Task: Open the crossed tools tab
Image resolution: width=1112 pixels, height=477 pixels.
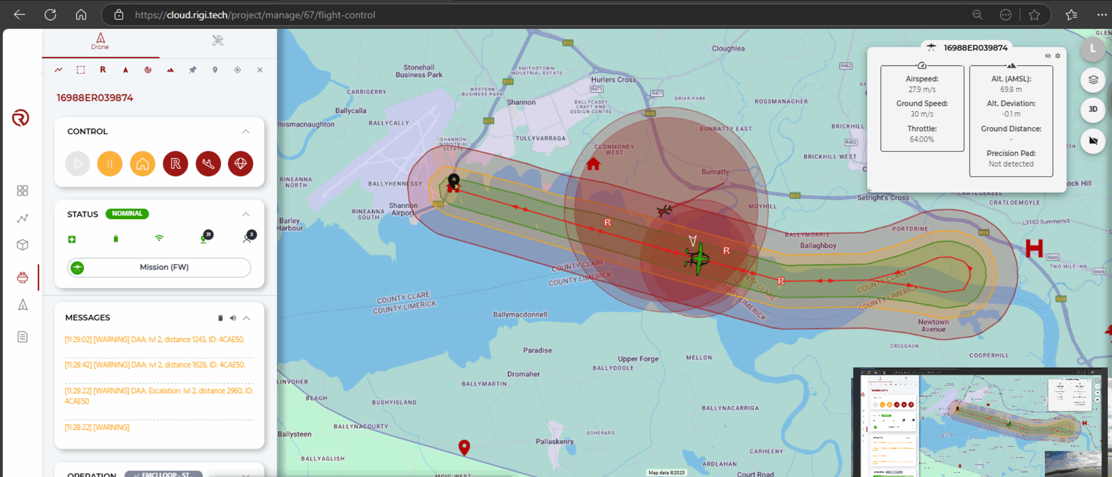Action: [x=218, y=41]
